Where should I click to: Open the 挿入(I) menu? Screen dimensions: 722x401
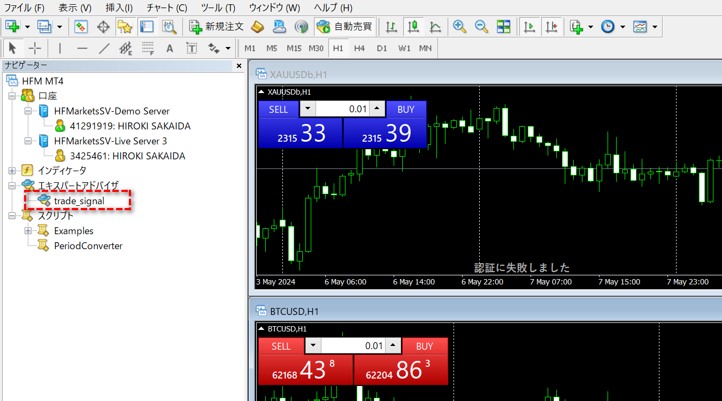coord(119,8)
